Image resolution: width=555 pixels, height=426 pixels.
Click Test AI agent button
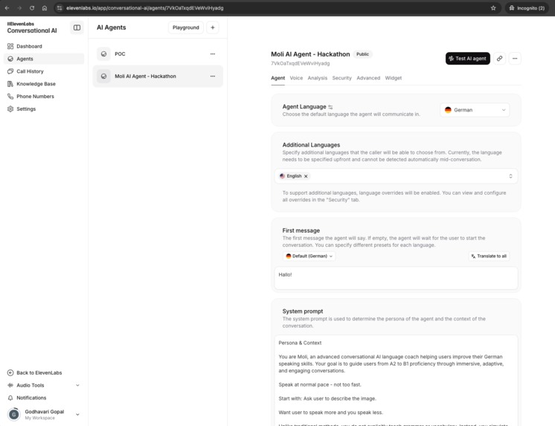pos(467,59)
